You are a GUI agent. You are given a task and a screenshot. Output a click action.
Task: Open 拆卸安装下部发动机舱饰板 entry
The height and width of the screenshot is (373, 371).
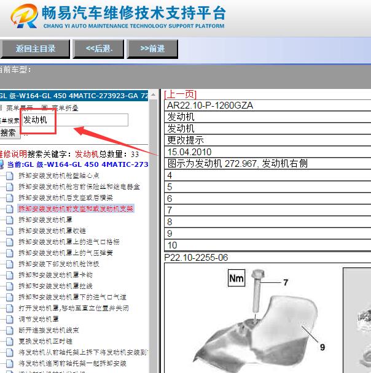pyautogui.click(x=59, y=264)
